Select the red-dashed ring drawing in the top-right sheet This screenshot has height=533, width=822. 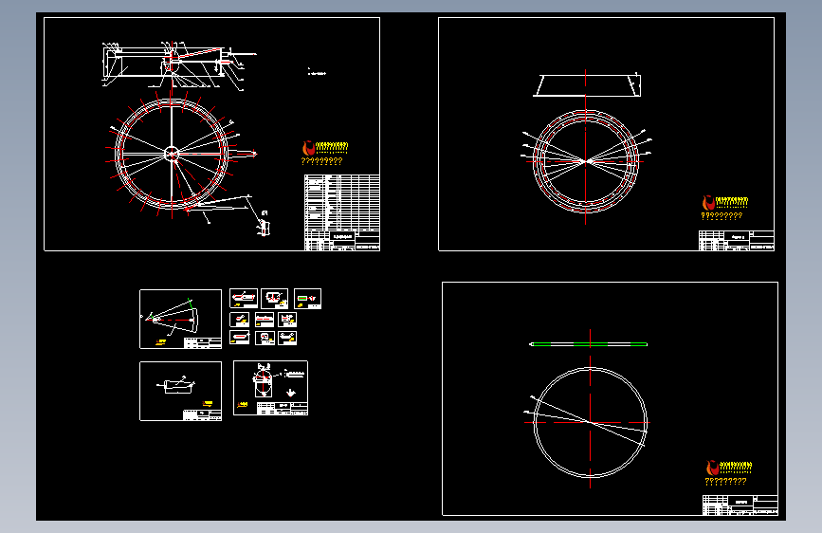pos(586,161)
